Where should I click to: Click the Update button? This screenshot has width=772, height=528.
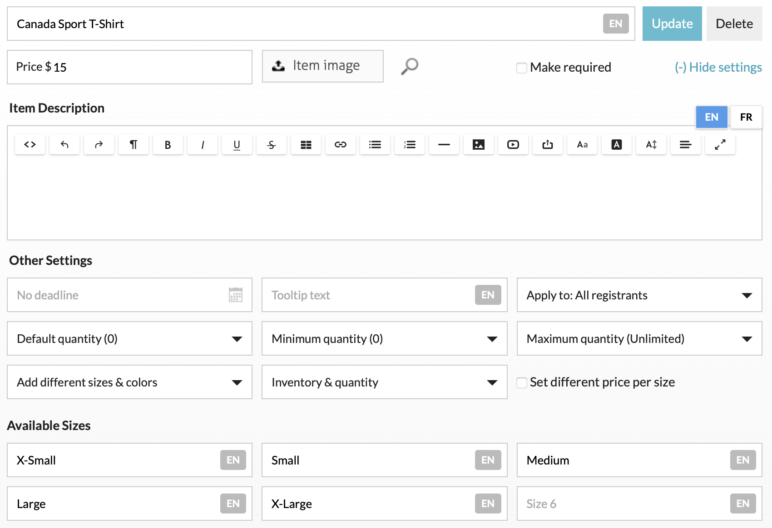pos(672,24)
